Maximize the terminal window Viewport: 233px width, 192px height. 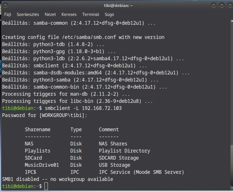click(222, 5)
